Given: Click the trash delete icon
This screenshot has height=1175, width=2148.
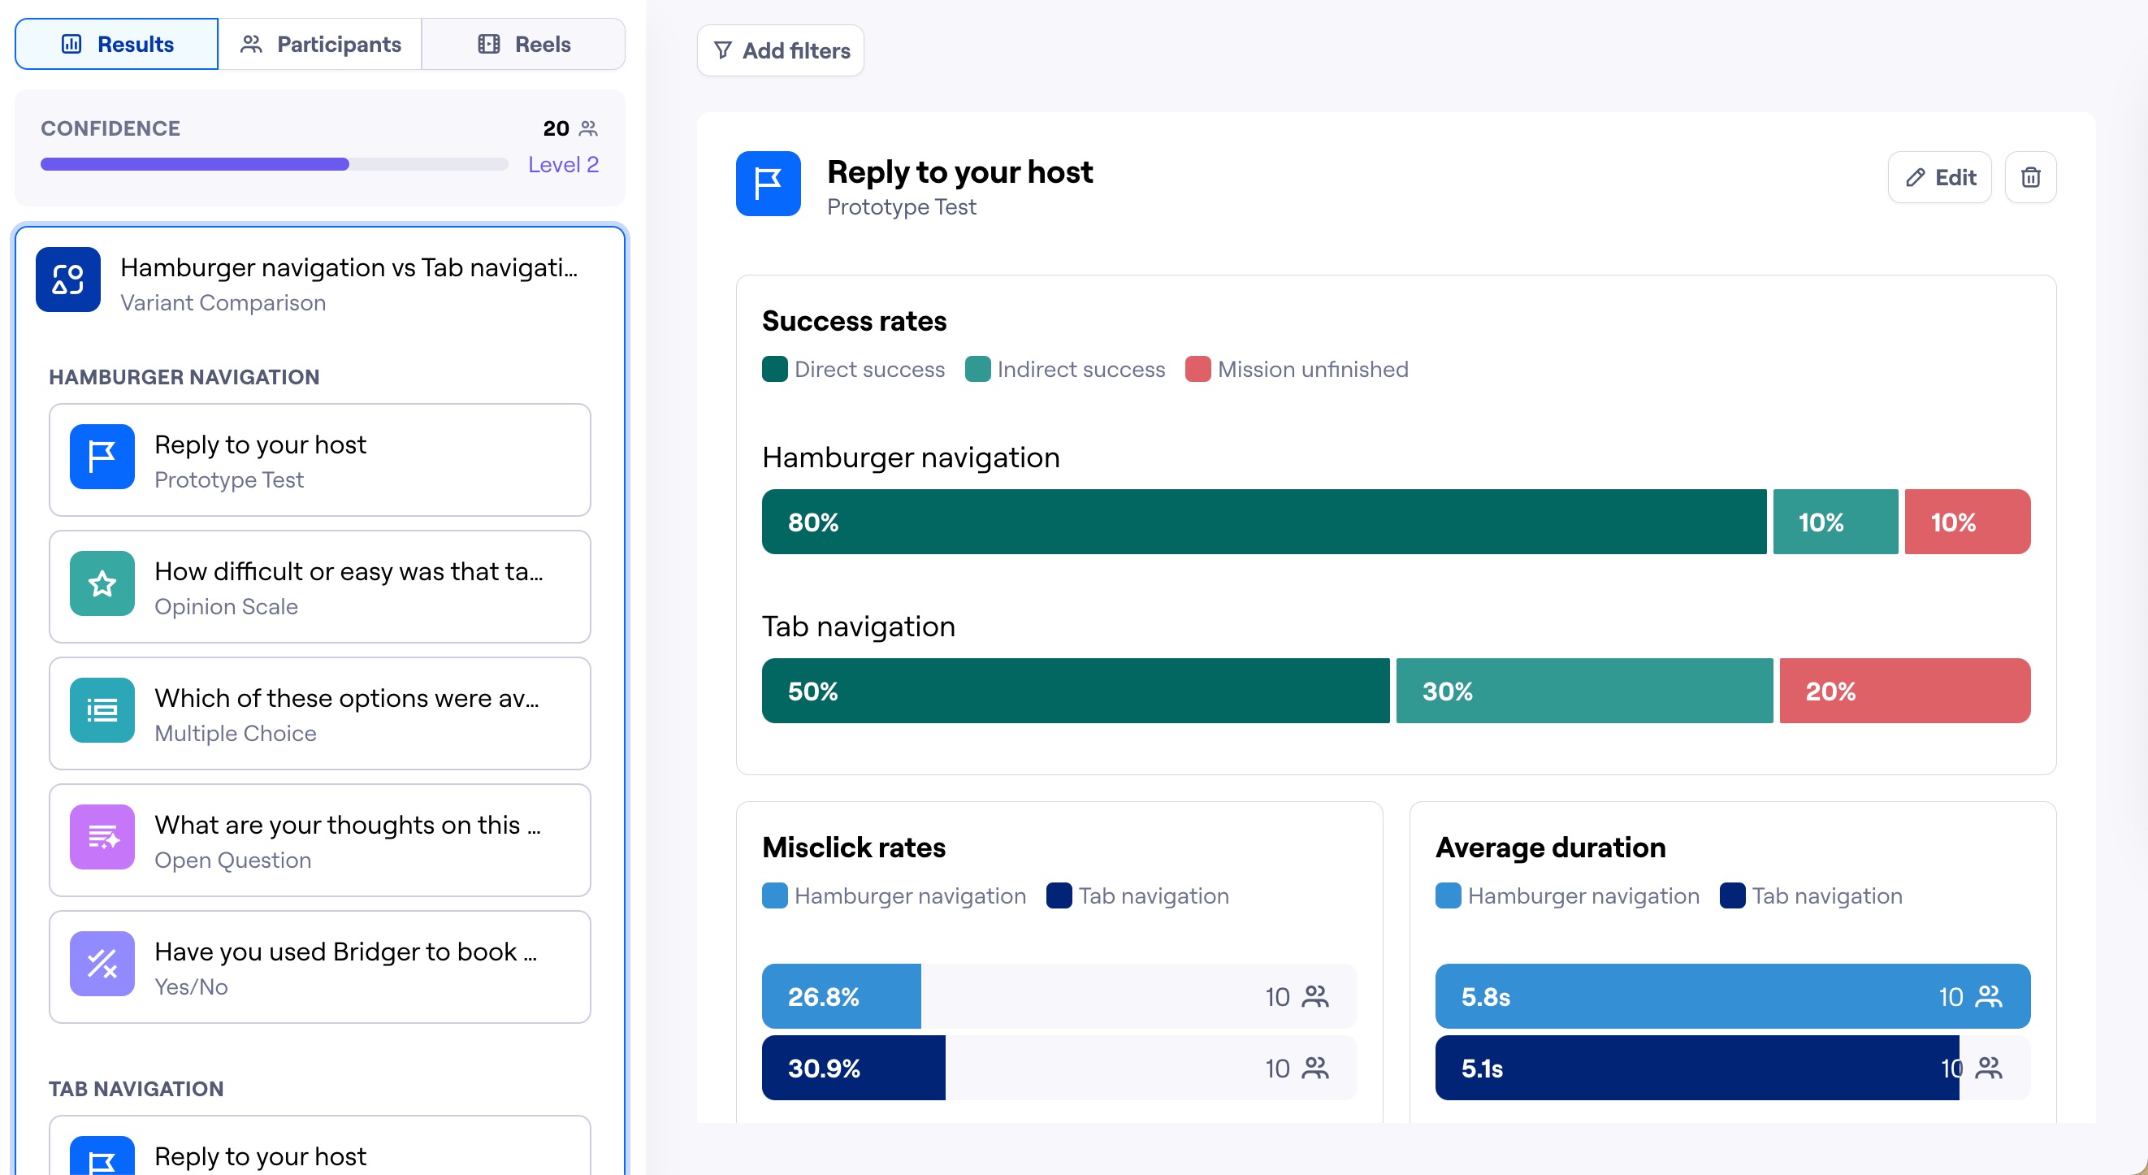Looking at the screenshot, I should pyautogui.click(x=2029, y=177).
